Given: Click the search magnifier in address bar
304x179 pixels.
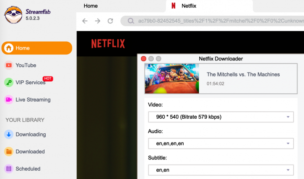Looking at the screenshot, I should (131, 21).
